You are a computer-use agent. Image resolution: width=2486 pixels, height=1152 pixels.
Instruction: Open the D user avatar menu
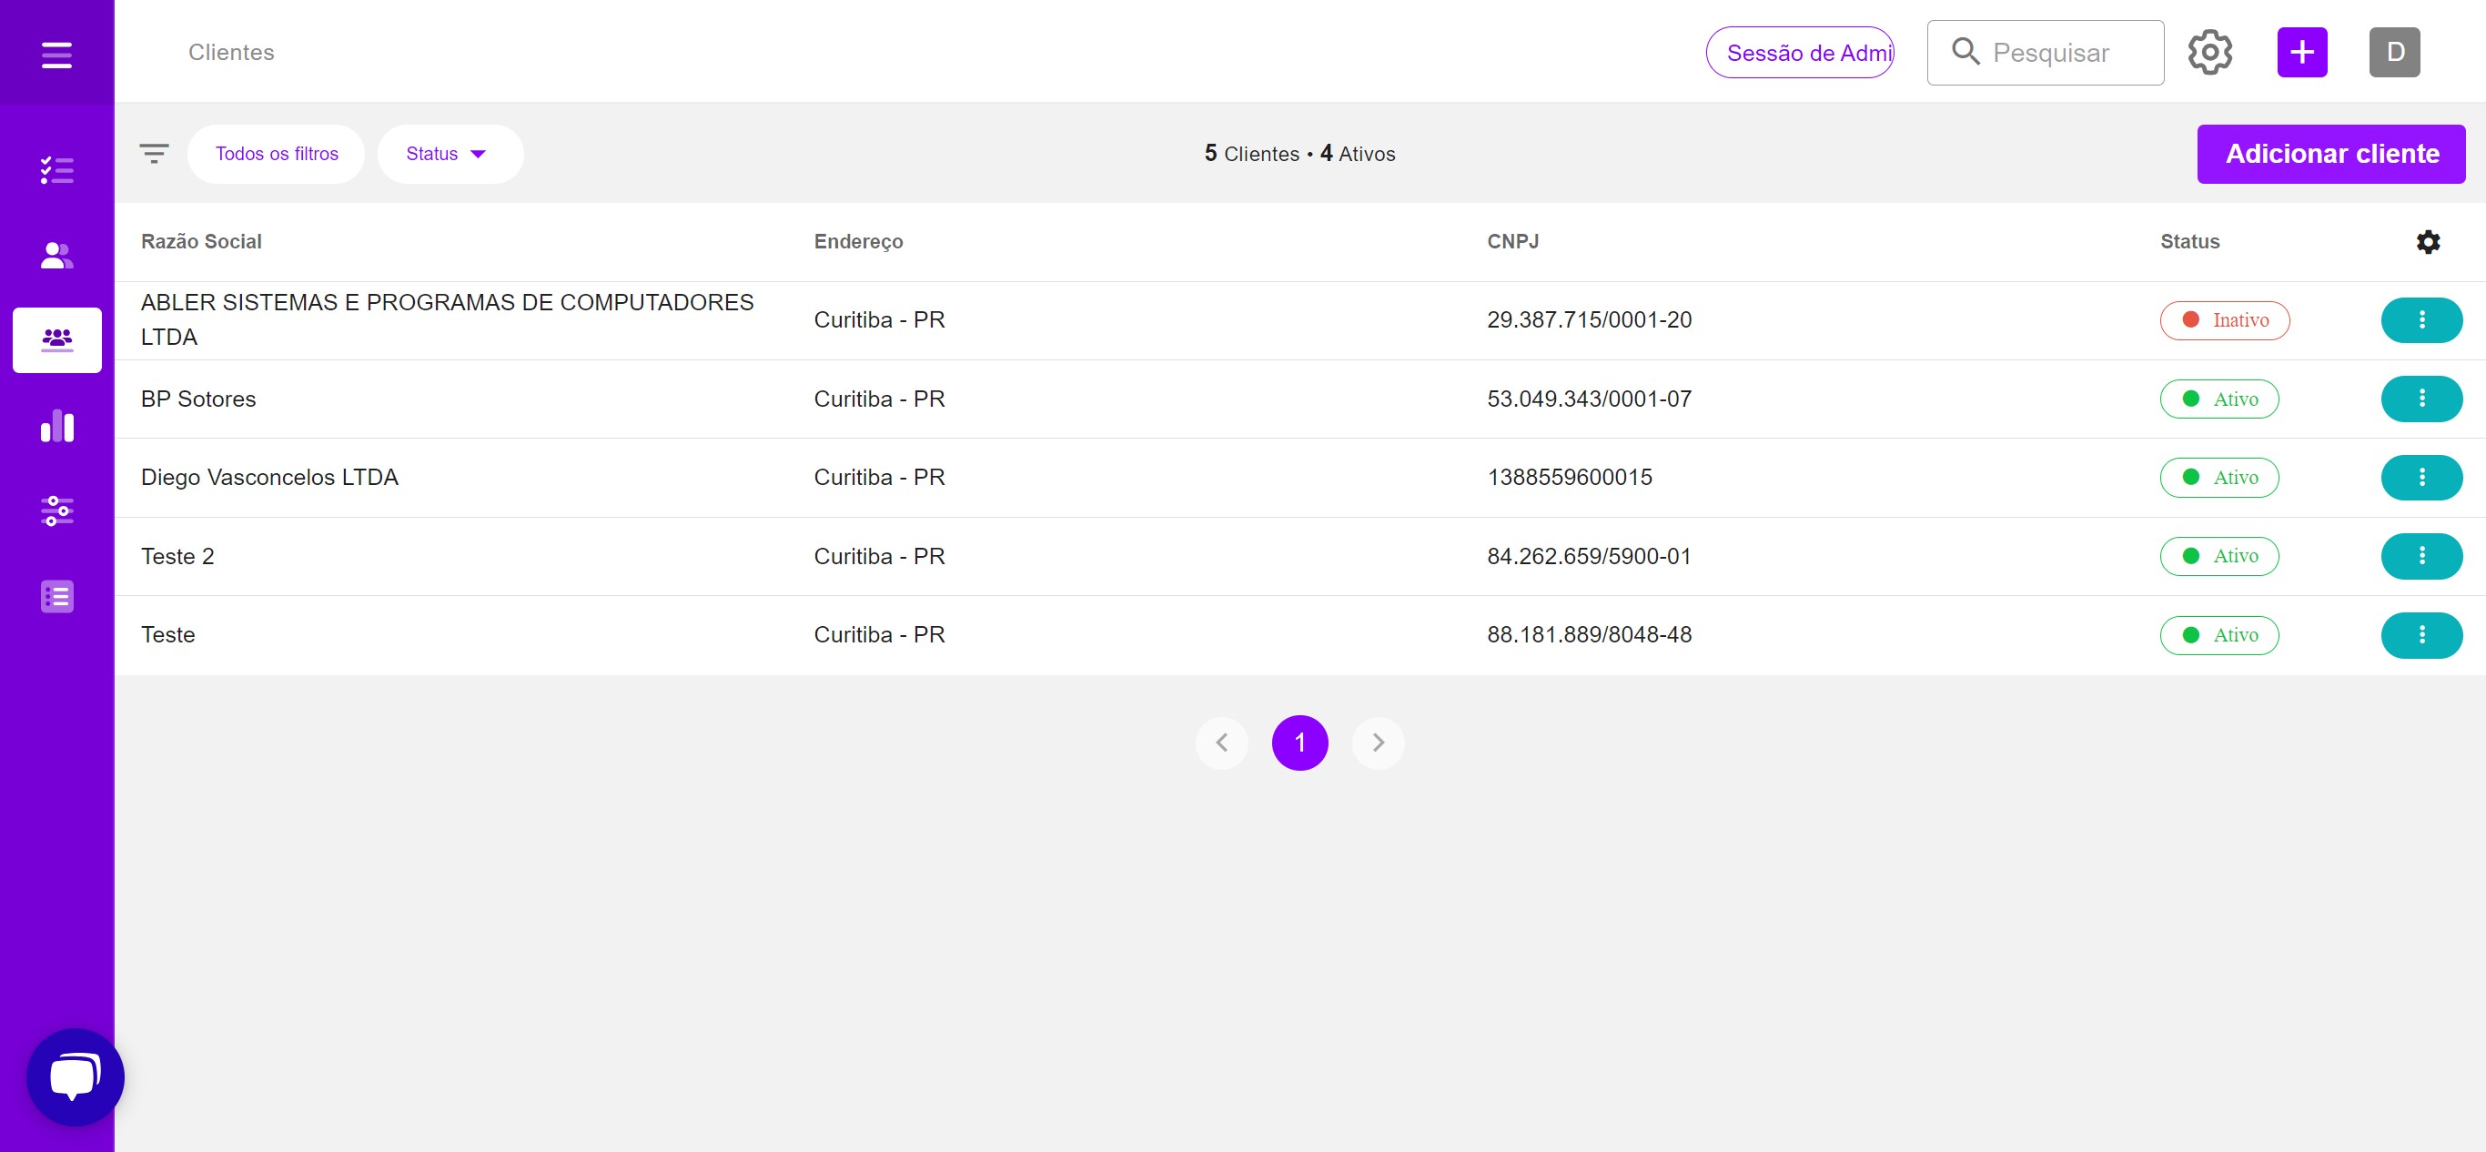tap(2394, 52)
